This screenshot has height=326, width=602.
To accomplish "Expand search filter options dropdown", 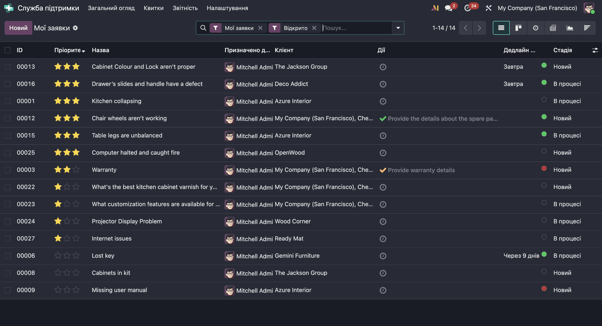I will (x=398, y=28).
